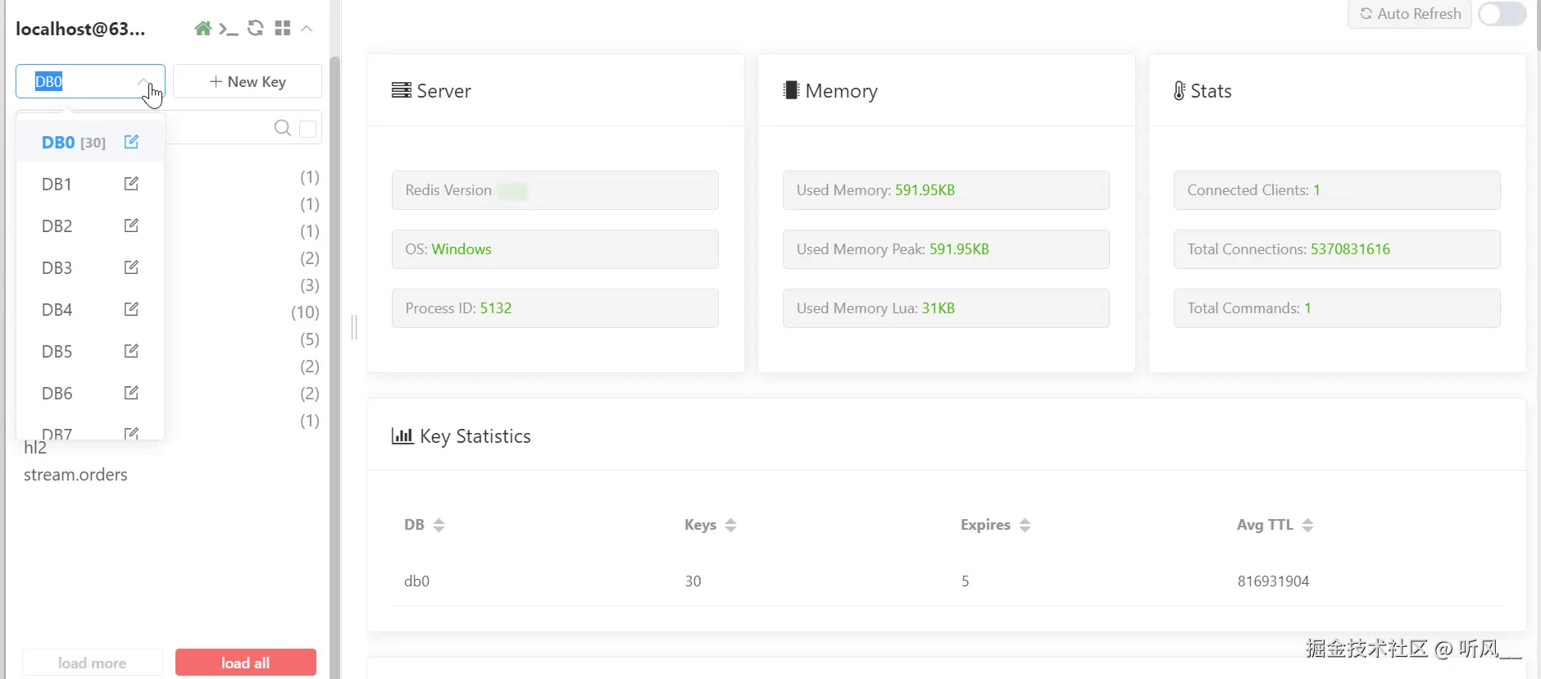Viewport: 1541px width, 679px height.
Task: Tick the checkbox next to the search icon
Action: coord(308,129)
